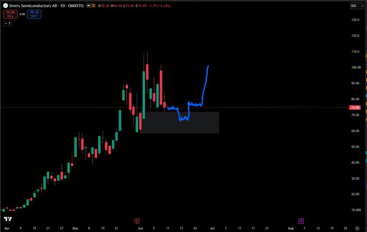
Task: Click the Aug label on time axis
Action: coord(291,228)
